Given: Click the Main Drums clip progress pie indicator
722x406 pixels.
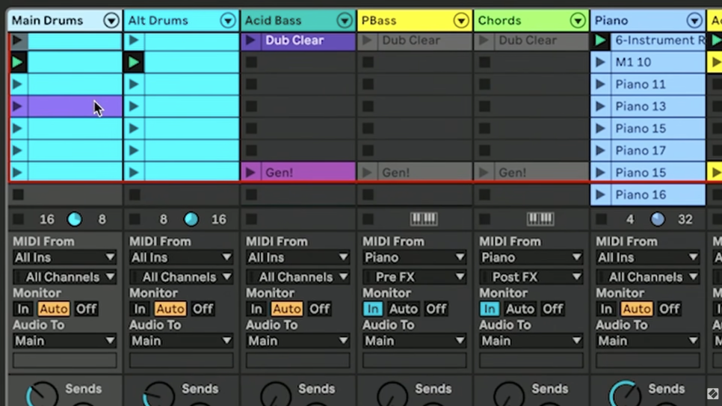Looking at the screenshot, I should click(x=75, y=219).
